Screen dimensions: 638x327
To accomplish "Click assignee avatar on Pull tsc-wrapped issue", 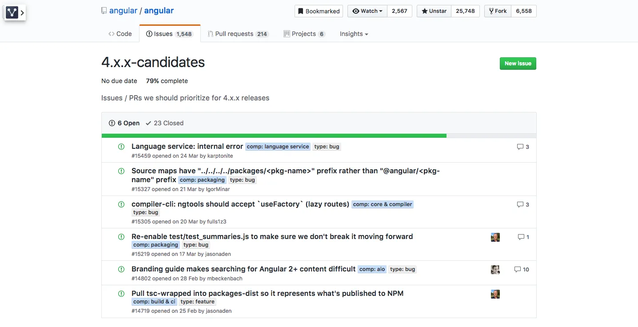I will coord(495,294).
